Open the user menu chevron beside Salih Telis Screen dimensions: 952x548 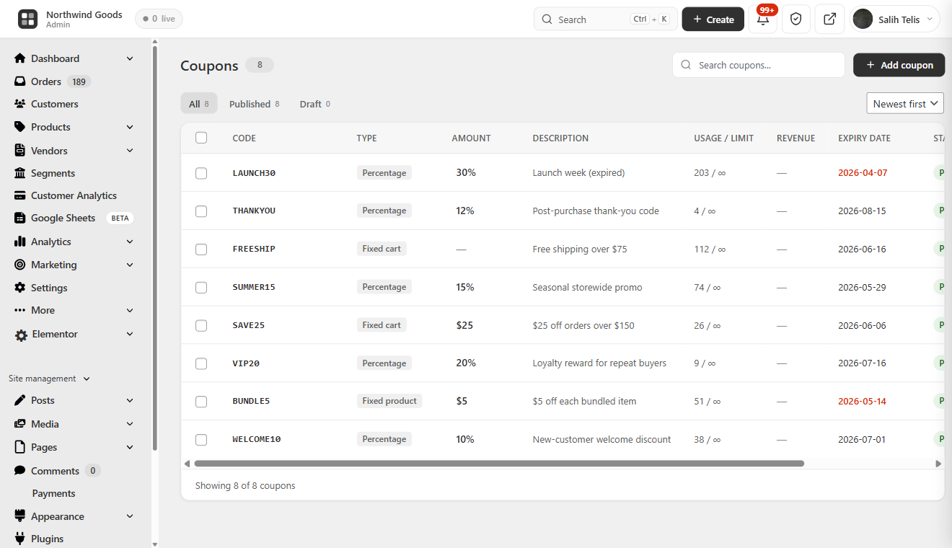pyautogui.click(x=929, y=19)
